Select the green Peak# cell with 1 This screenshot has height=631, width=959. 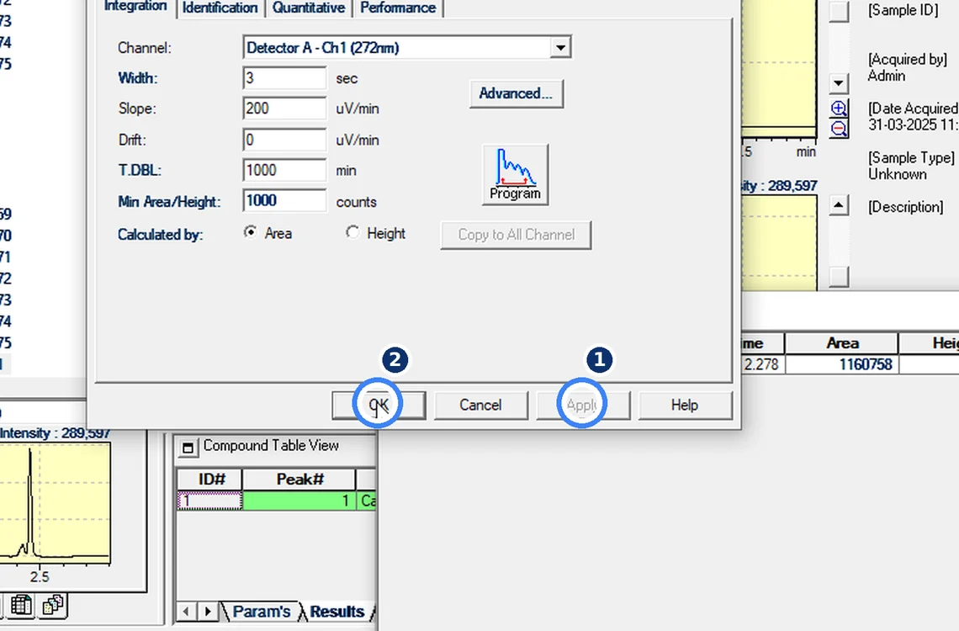tap(299, 501)
